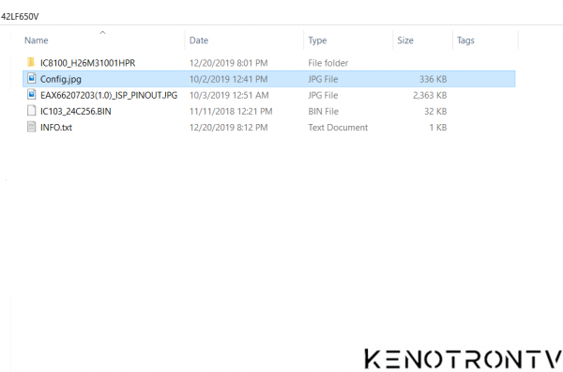Click the Text Document type cell

point(338,127)
